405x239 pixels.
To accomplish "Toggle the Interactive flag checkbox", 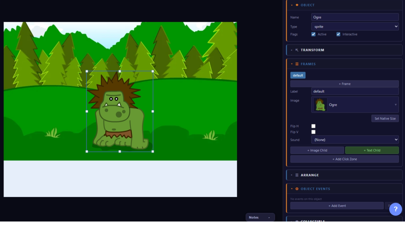I will tap(338, 34).
